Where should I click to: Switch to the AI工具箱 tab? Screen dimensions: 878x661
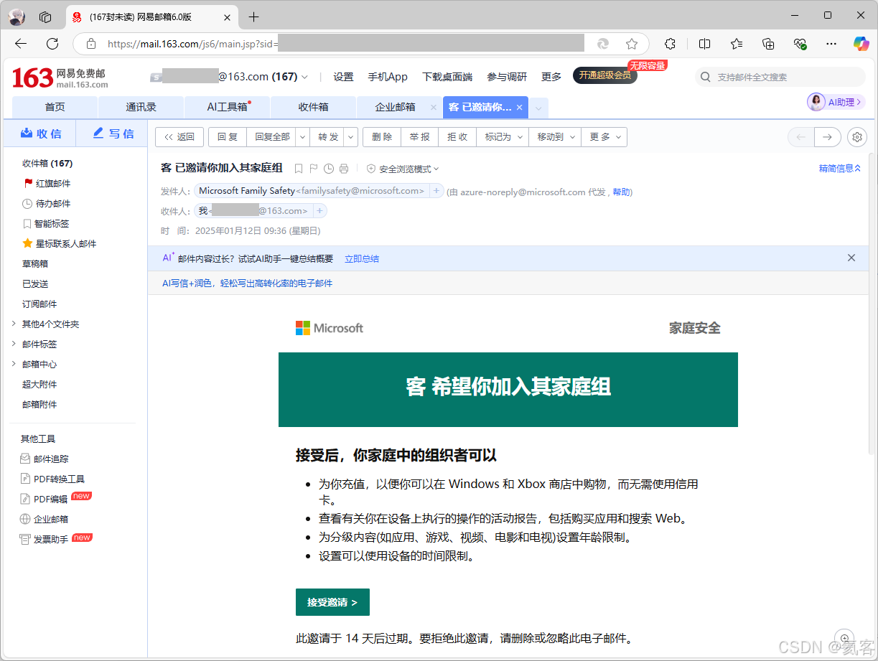click(x=228, y=107)
